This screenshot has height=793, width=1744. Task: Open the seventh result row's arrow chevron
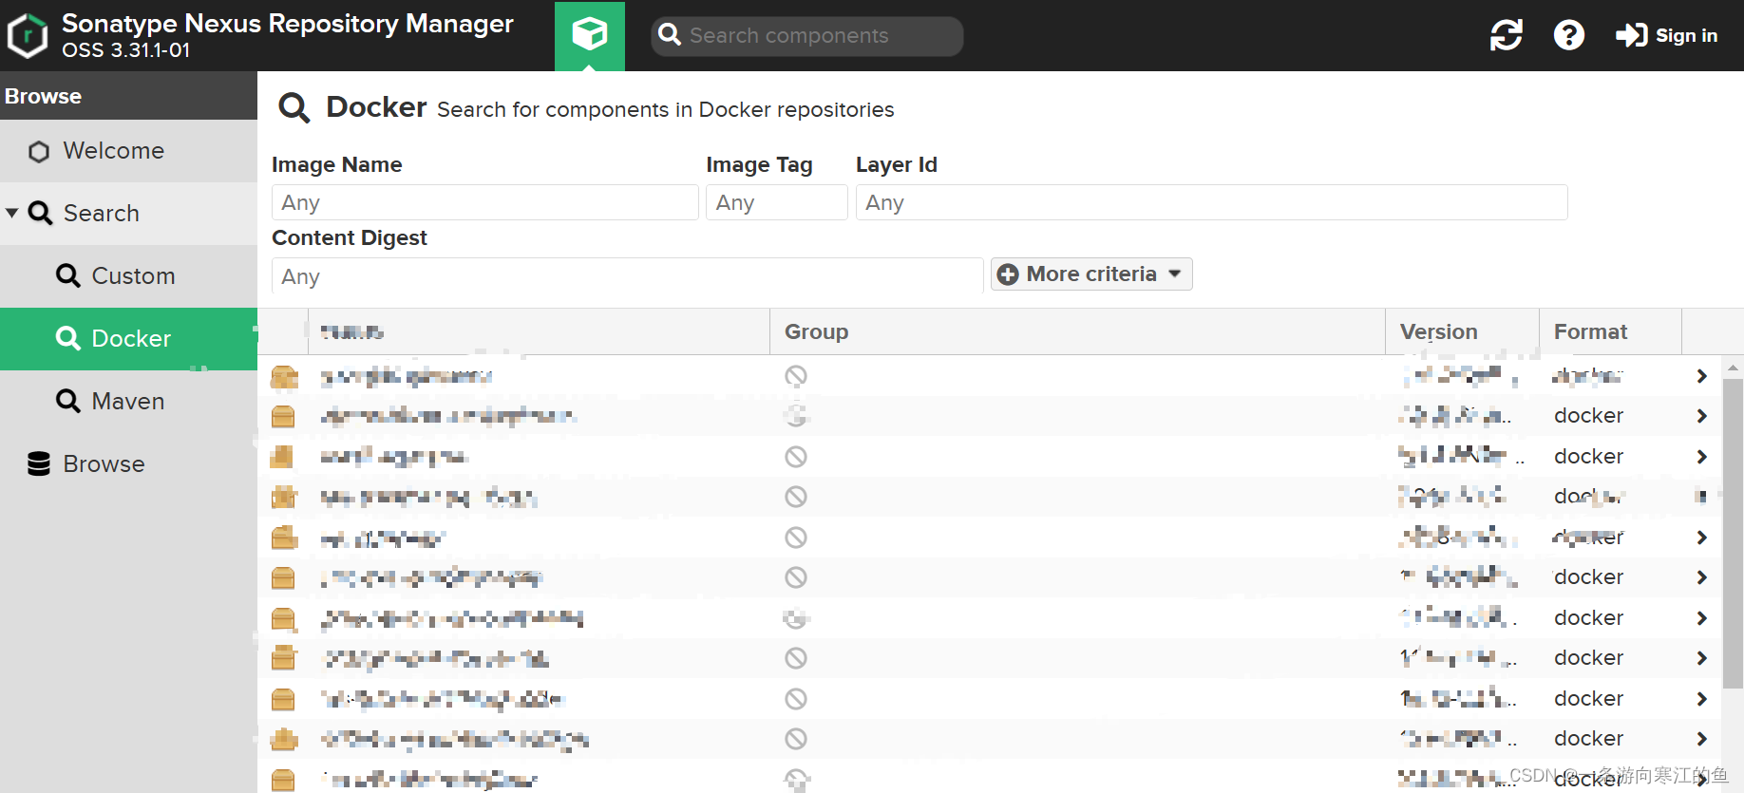click(x=1701, y=618)
